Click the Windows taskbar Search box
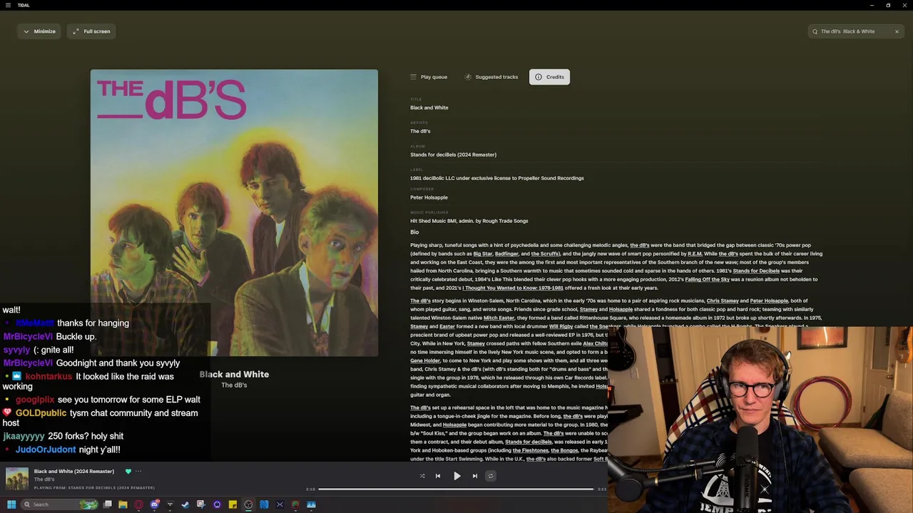Viewport: 913px width, 513px height. point(59,504)
